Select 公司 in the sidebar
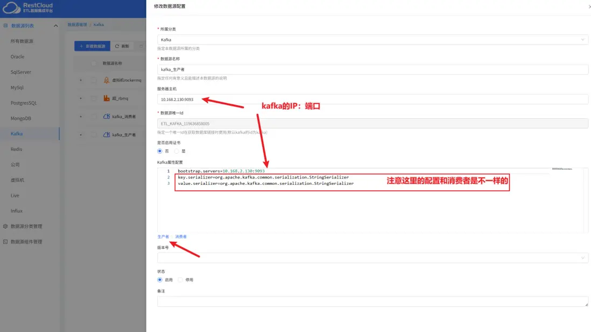 click(15, 164)
